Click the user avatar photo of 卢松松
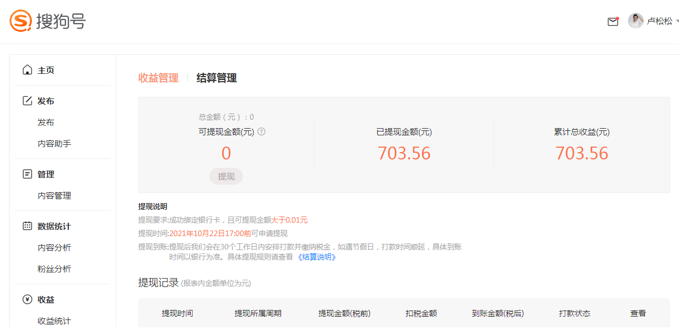679x334 pixels. click(636, 21)
